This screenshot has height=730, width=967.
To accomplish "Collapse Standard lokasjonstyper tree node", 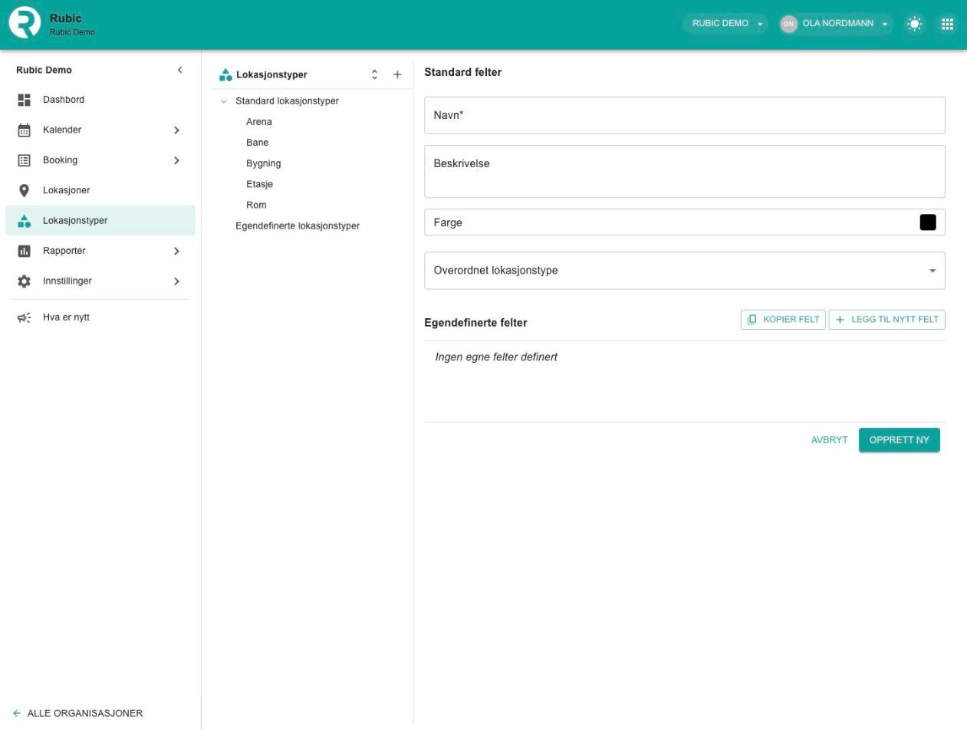I will coord(224,101).
